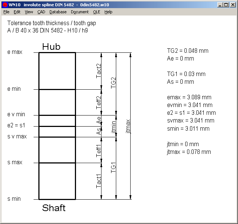Open the CAD menu
Viewport: 238px width, 224px height.
tap(41, 12)
